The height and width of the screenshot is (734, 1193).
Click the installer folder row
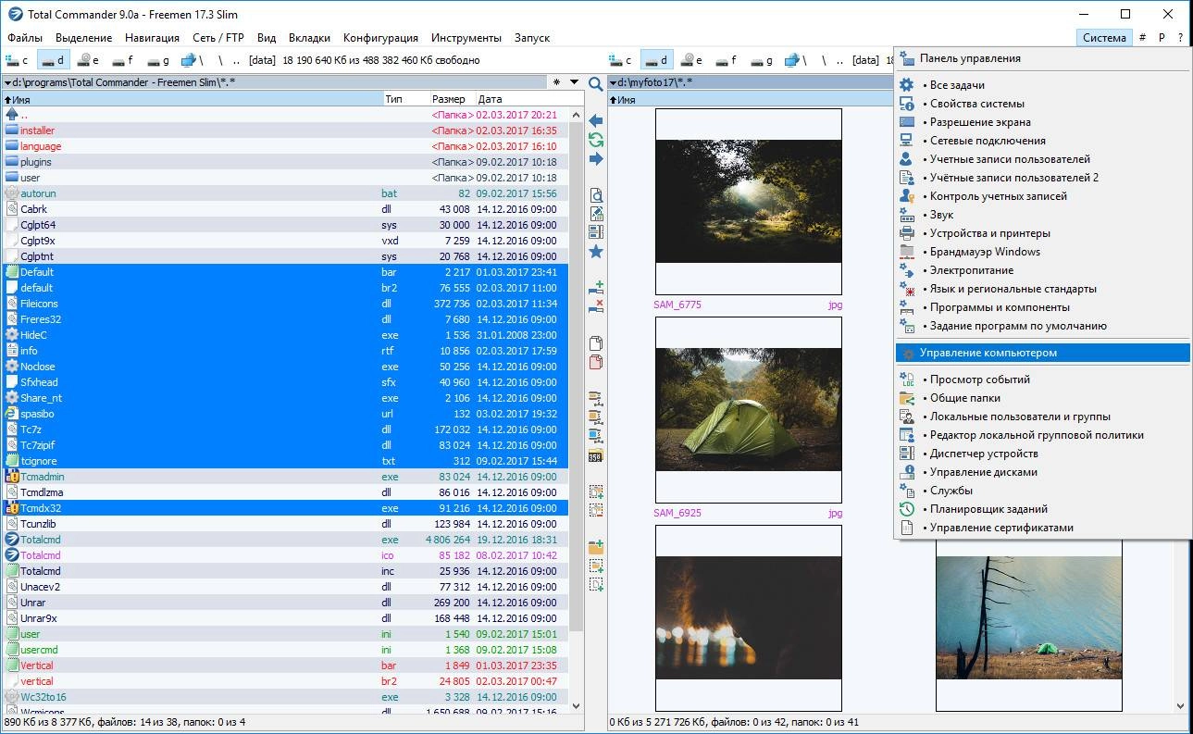click(285, 131)
